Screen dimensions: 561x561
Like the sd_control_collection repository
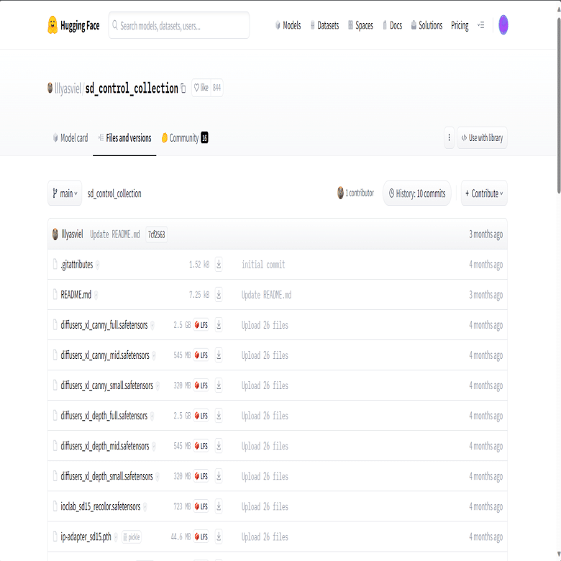(x=201, y=88)
